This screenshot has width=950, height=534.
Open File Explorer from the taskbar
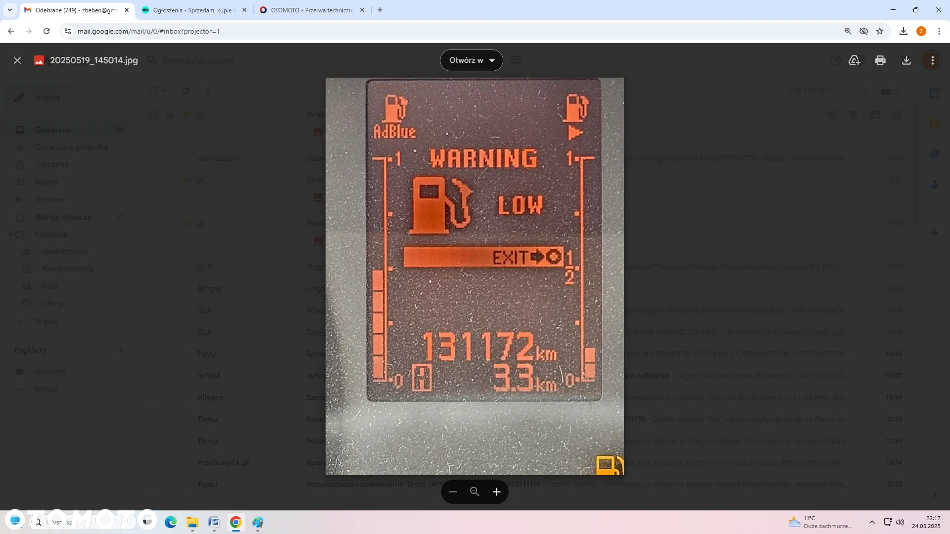192,522
